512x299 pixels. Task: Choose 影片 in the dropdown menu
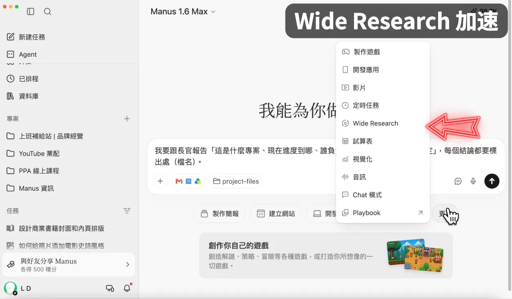click(x=383, y=87)
